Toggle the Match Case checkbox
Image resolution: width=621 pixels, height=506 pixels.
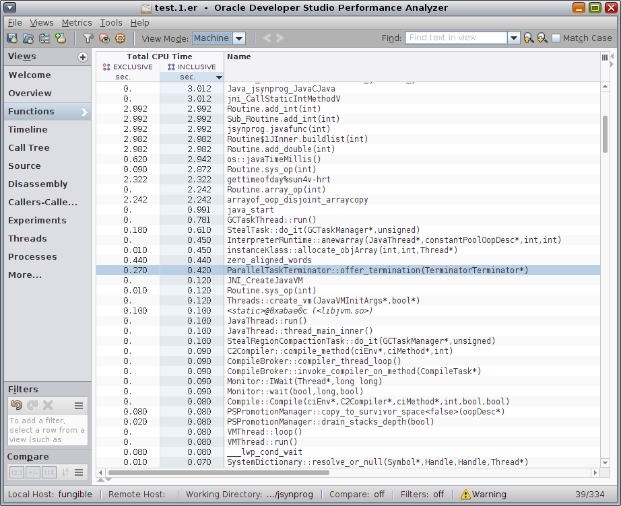556,38
